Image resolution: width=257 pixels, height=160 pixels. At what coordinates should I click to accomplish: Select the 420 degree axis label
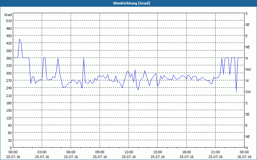pos(9,44)
